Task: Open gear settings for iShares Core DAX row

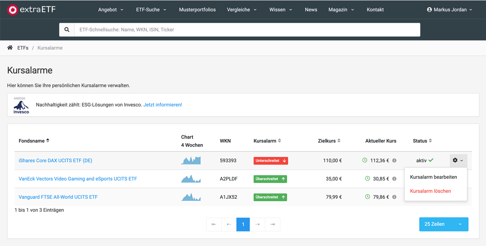Action: (458, 160)
